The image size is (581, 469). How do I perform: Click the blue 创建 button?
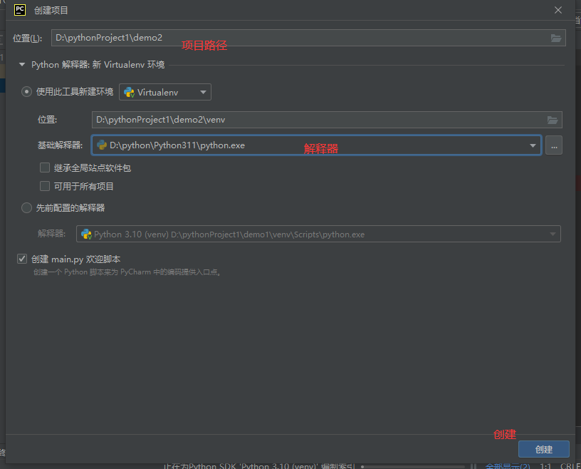pos(543,449)
